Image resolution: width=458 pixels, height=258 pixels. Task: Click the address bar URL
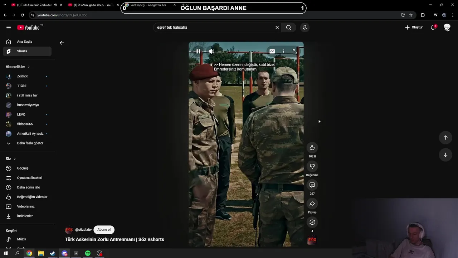62,15
